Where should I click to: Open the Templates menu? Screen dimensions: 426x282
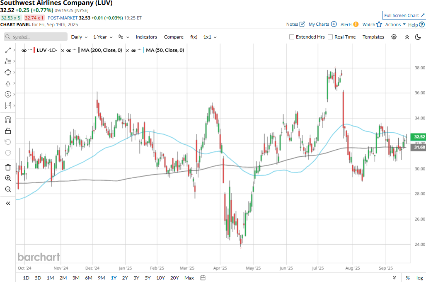[x=373, y=37]
